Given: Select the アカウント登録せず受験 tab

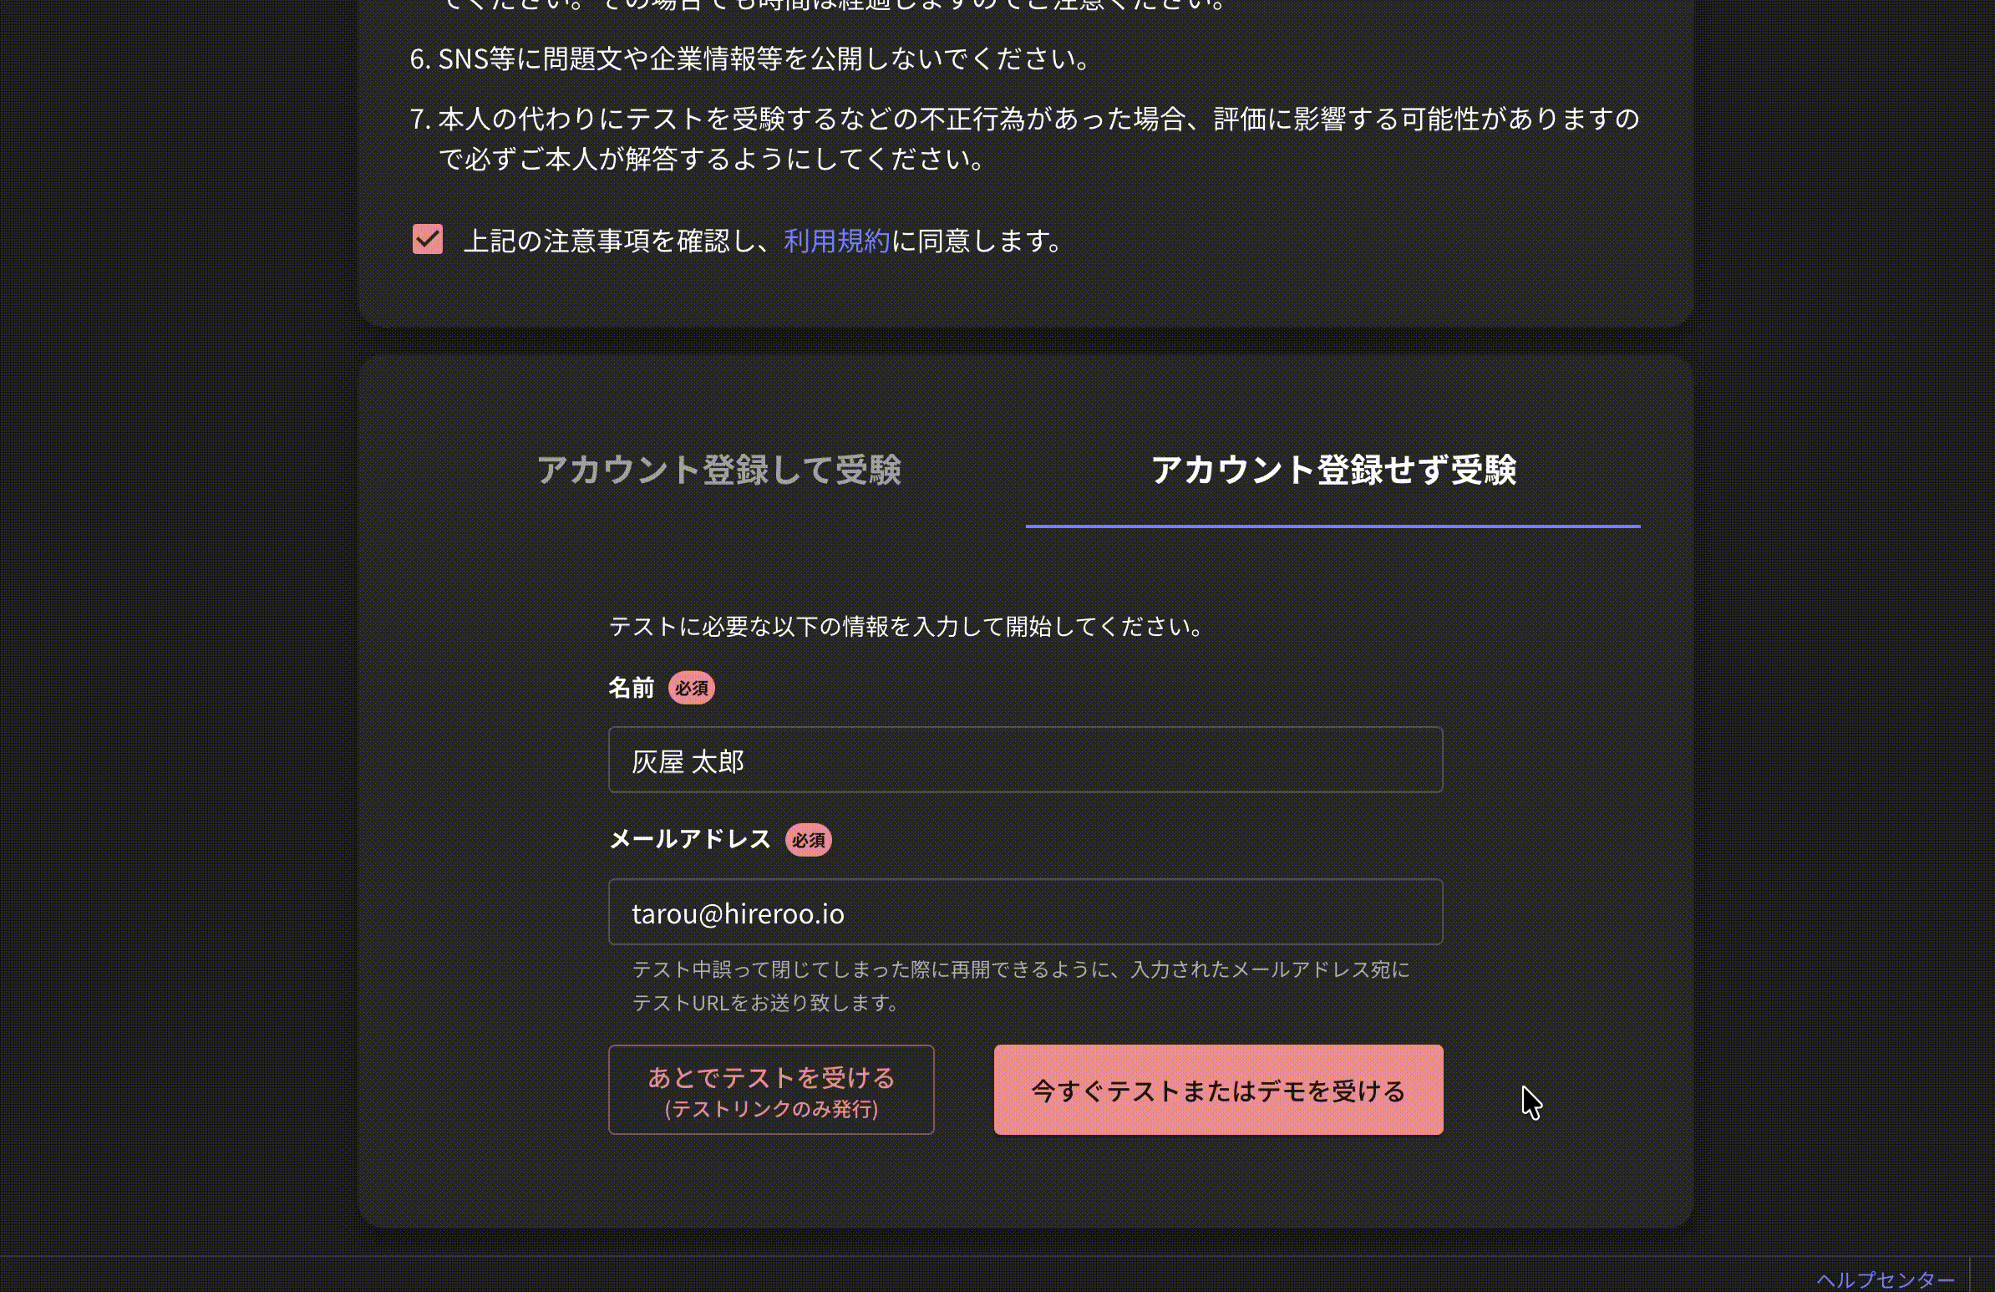Looking at the screenshot, I should click(1333, 469).
